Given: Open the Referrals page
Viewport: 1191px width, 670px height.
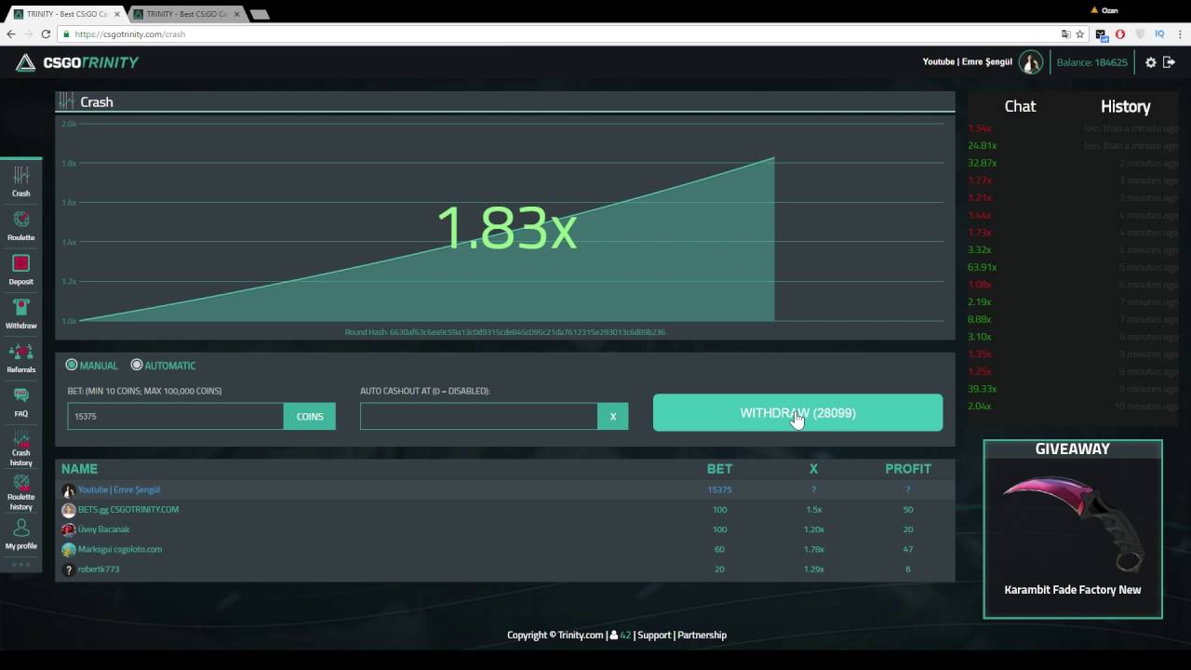Looking at the screenshot, I should (x=20, y=358).
